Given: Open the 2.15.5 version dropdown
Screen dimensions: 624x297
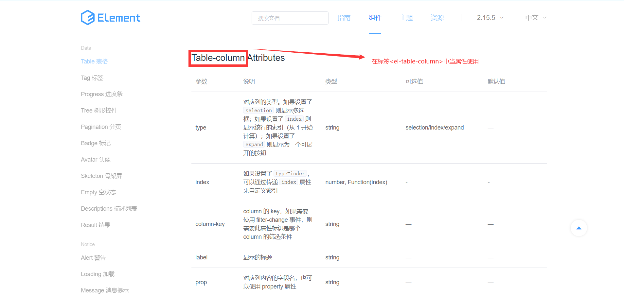Looking at the screenshot, I should tap(486, 18).
